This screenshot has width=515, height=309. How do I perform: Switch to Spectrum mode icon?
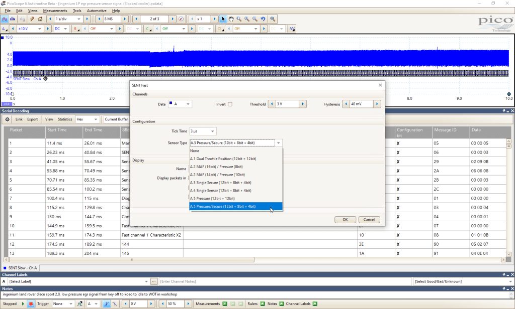click(13, 19)
